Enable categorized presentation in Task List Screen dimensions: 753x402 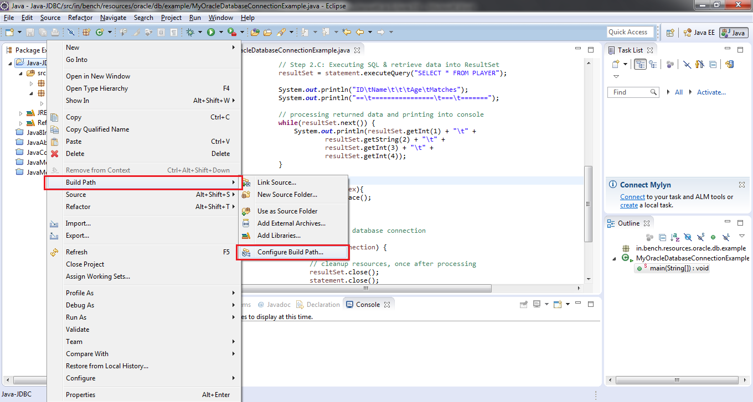point(640,65)
